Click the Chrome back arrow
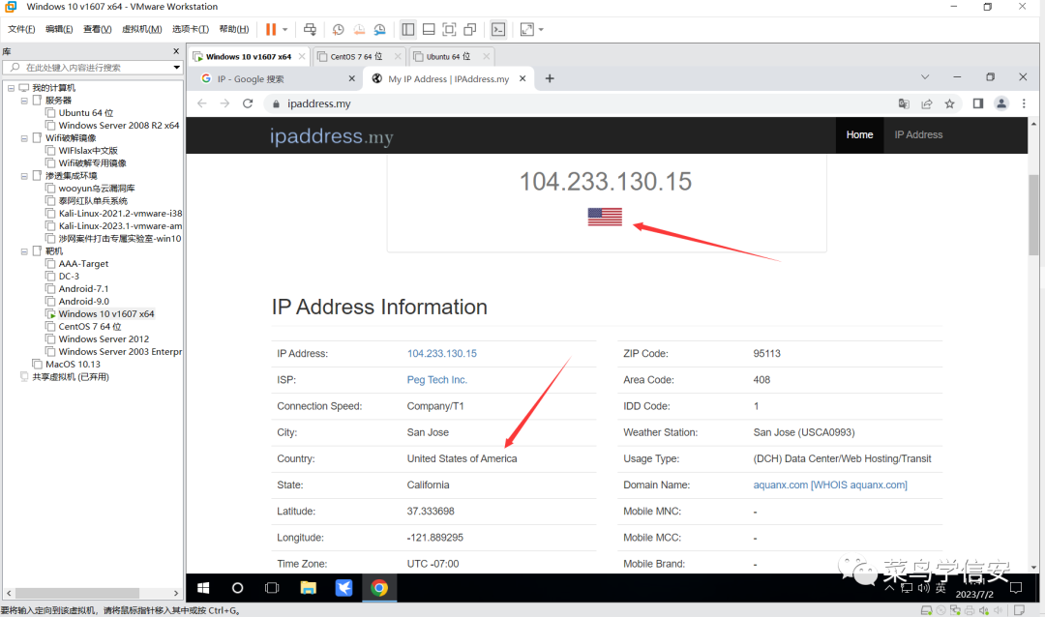 point(202,103)
